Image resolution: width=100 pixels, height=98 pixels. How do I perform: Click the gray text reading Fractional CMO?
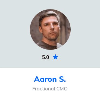click(50, 89)
